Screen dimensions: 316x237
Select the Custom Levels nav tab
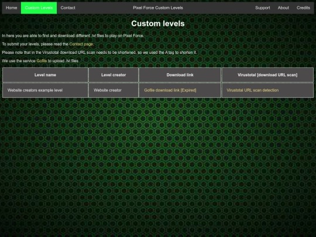[x=39, y=8]
